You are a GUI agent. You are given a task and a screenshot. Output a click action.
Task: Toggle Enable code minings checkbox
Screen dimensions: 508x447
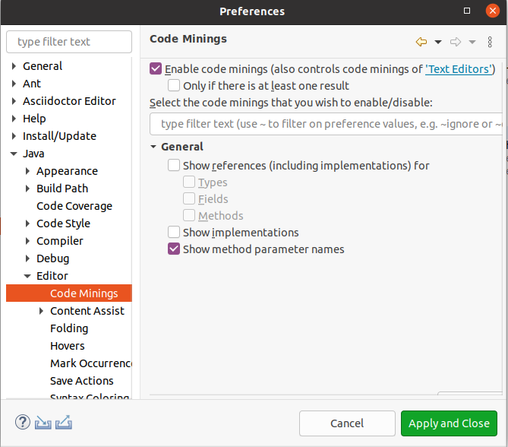pyautogui.click(x=156, y=68)
